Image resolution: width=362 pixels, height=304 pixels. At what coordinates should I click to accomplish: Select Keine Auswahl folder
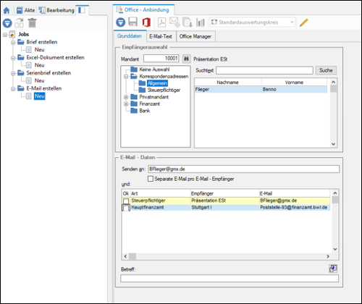(154, 69)
